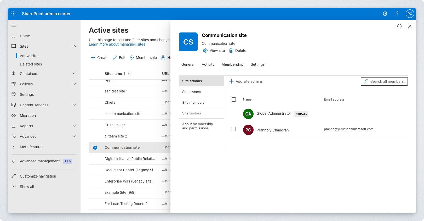This screenshot has height=221, width=424.
Task: Click the plus icon for Create
Action: pos(93,58)
